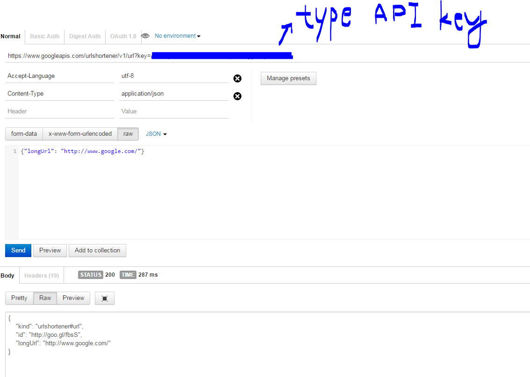Image resolution: width=530 pixels, height=377 pixels.
Task: Remove the Content-Type header row
Action: point(237,97)
